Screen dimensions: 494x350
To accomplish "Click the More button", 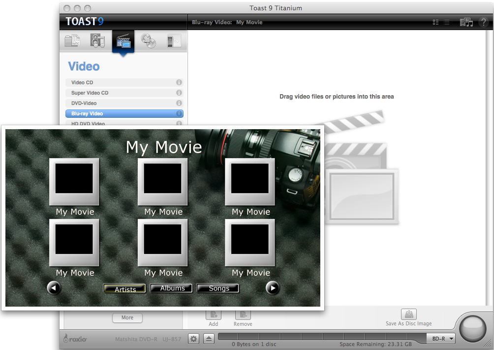I will pos(127,317).
